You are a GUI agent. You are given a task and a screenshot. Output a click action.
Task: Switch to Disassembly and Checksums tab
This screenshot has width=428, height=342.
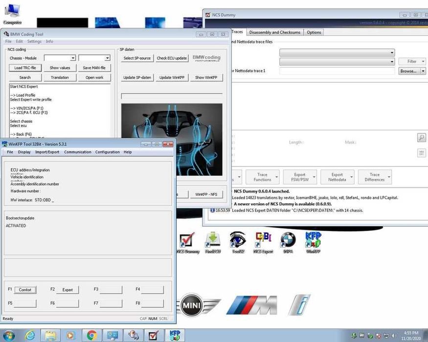point(274,32)
